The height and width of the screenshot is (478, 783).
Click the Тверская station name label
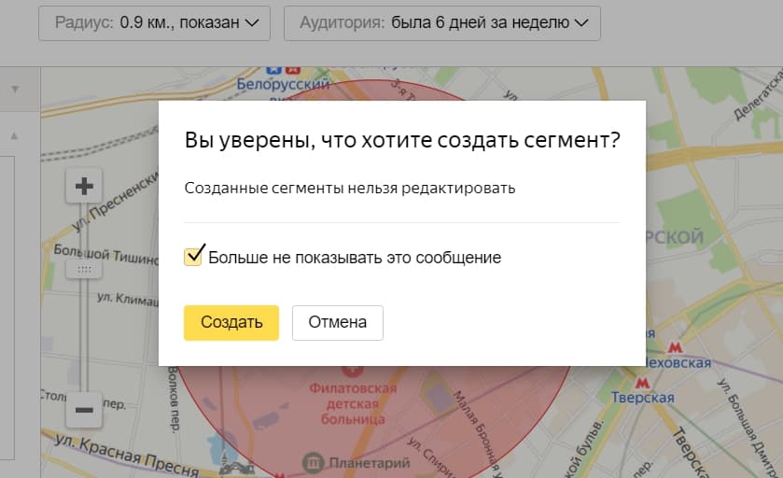pos(643,398)
